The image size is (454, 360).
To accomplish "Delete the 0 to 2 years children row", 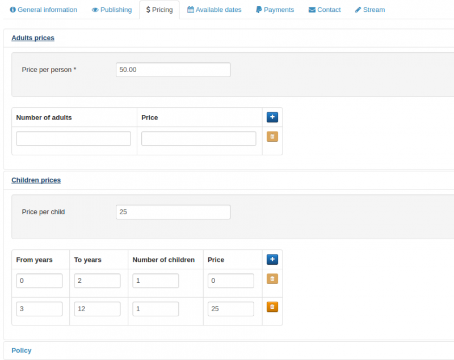I will [x=272, y=279].
